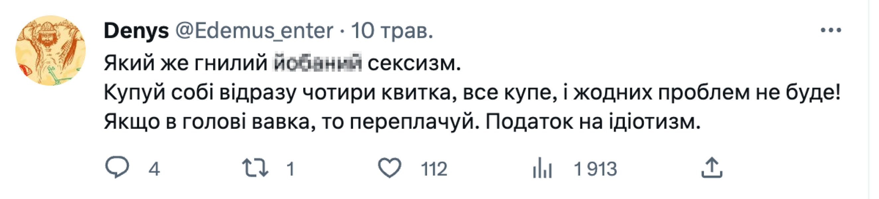Open the tweet via the 10 трав. date

392,31
